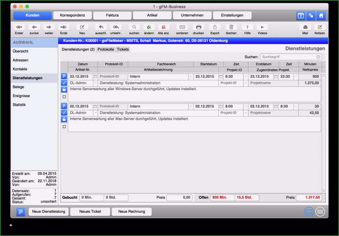Open DL-Admin article dropdown in second entry
This screenshot has width=339, height=236.
pyautogui.click(x=95, y=113)
